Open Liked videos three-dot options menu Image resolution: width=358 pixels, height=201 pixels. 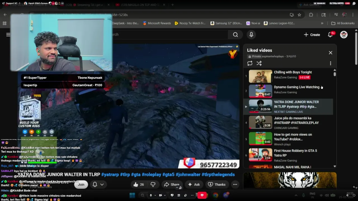[330, 63]
